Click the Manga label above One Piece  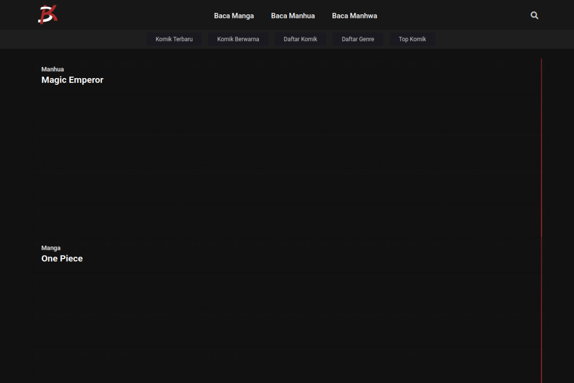point(51,248)
